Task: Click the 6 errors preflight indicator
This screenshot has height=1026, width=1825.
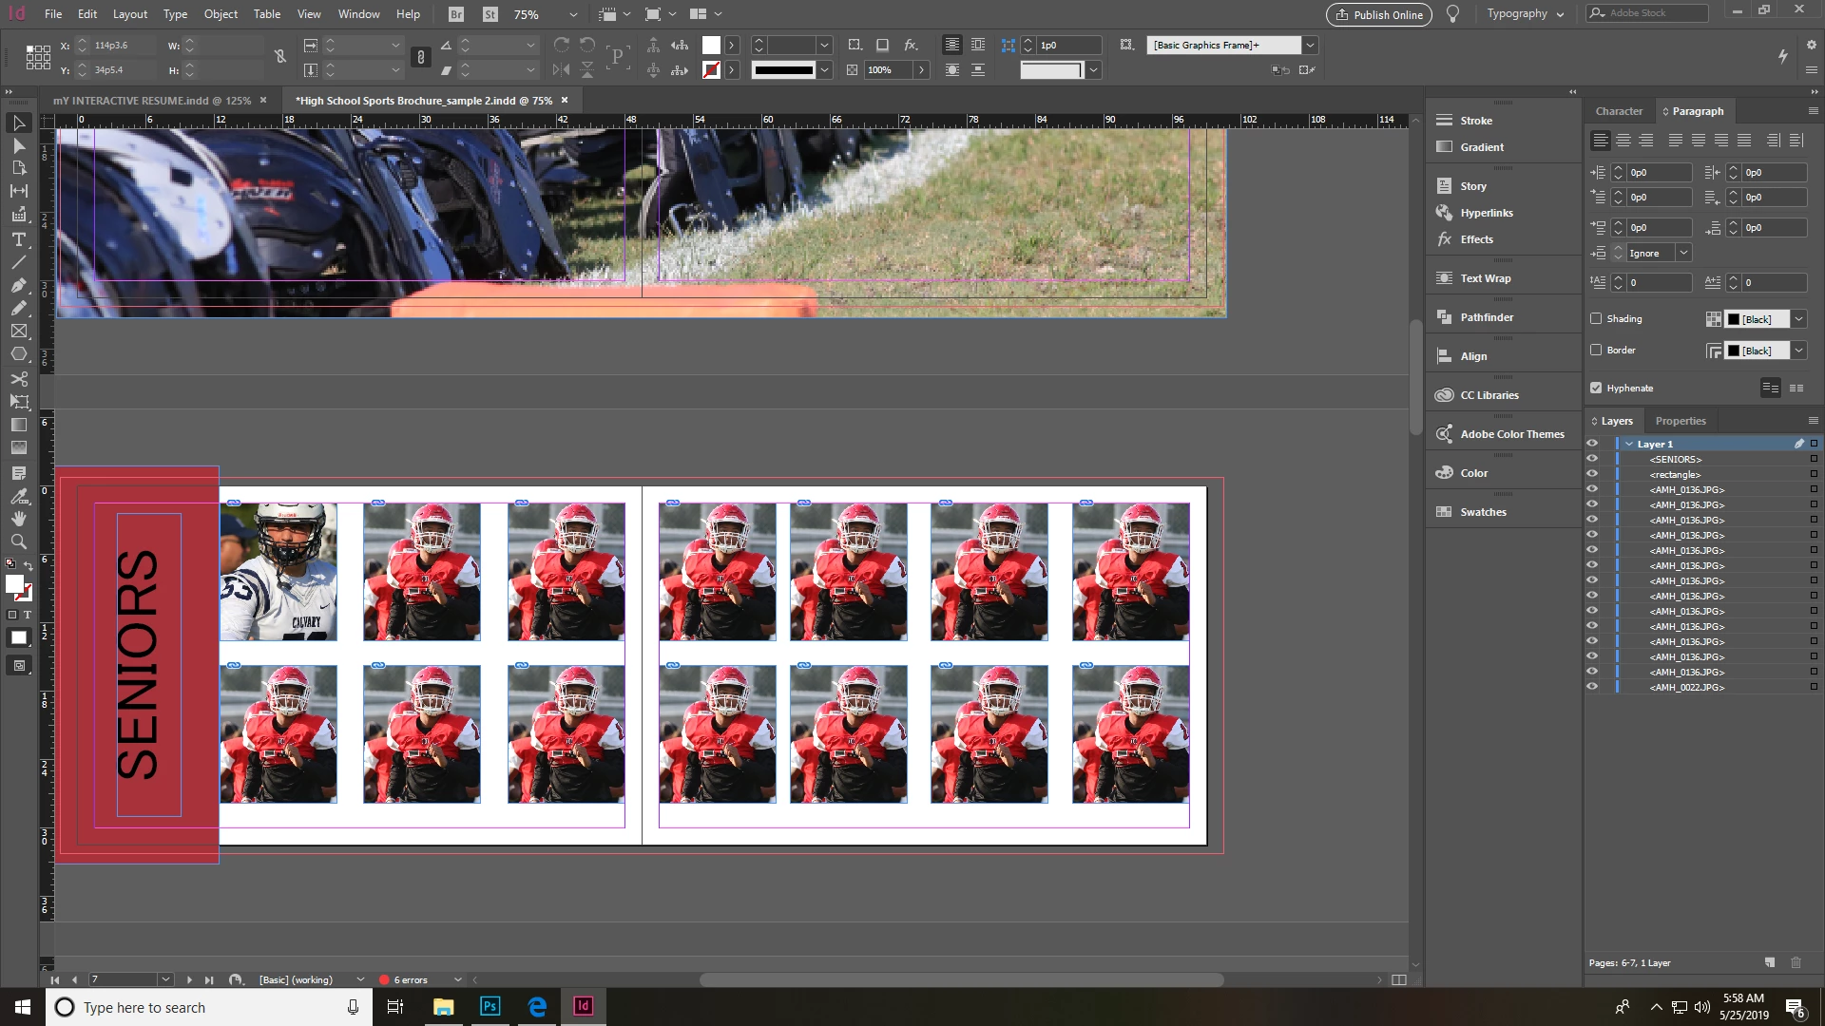Action: pos(410,979)
